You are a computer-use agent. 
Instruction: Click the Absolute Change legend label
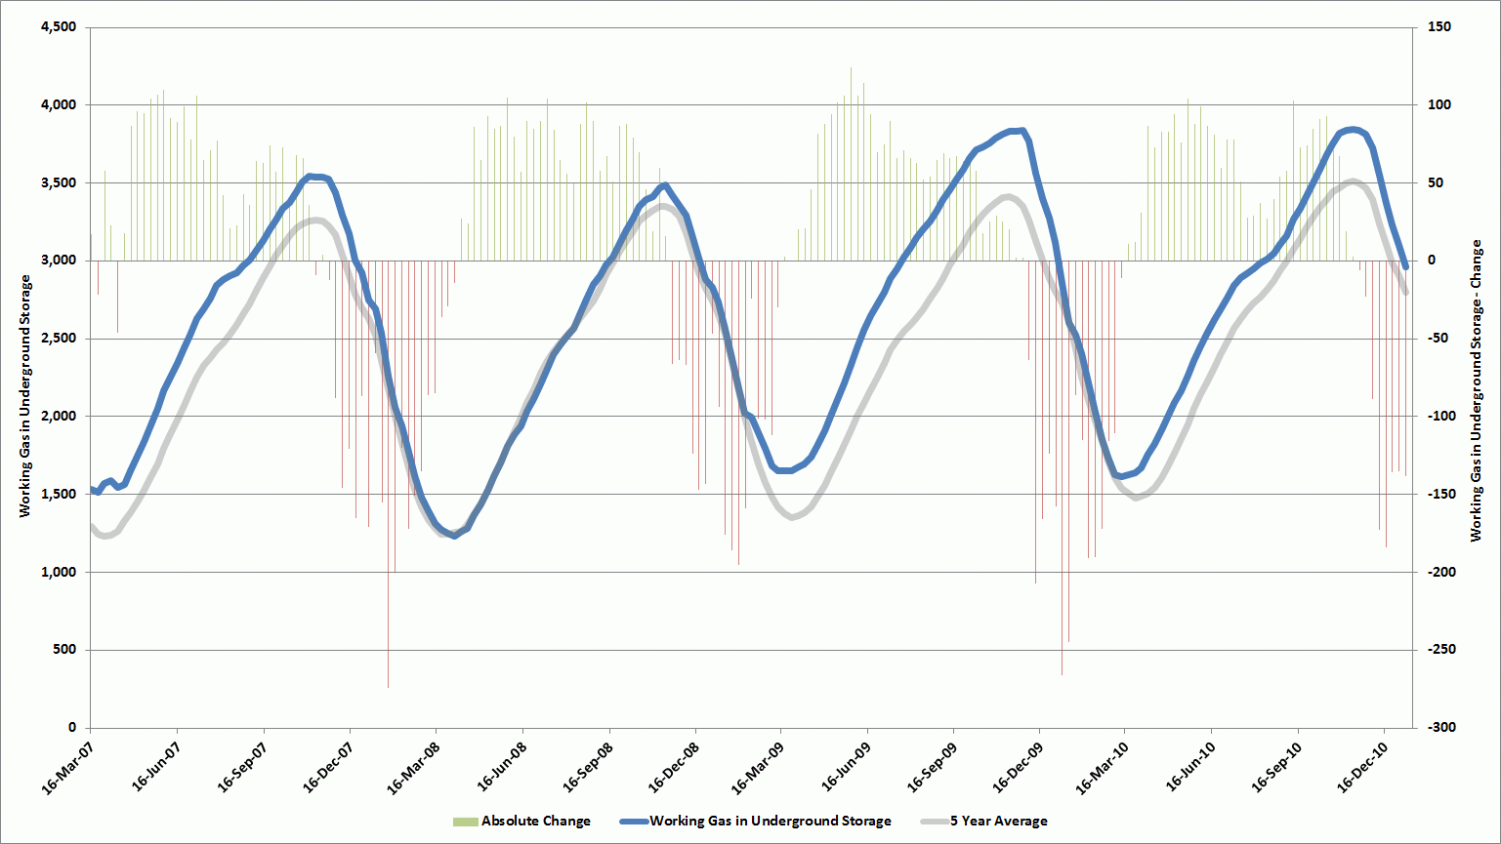click(535, 821)
